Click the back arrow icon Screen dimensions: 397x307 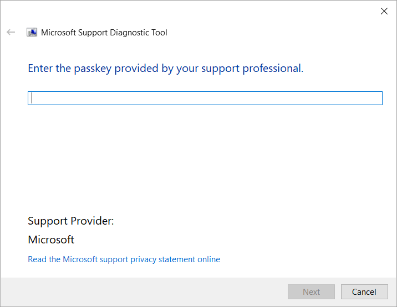coord(11,32)
